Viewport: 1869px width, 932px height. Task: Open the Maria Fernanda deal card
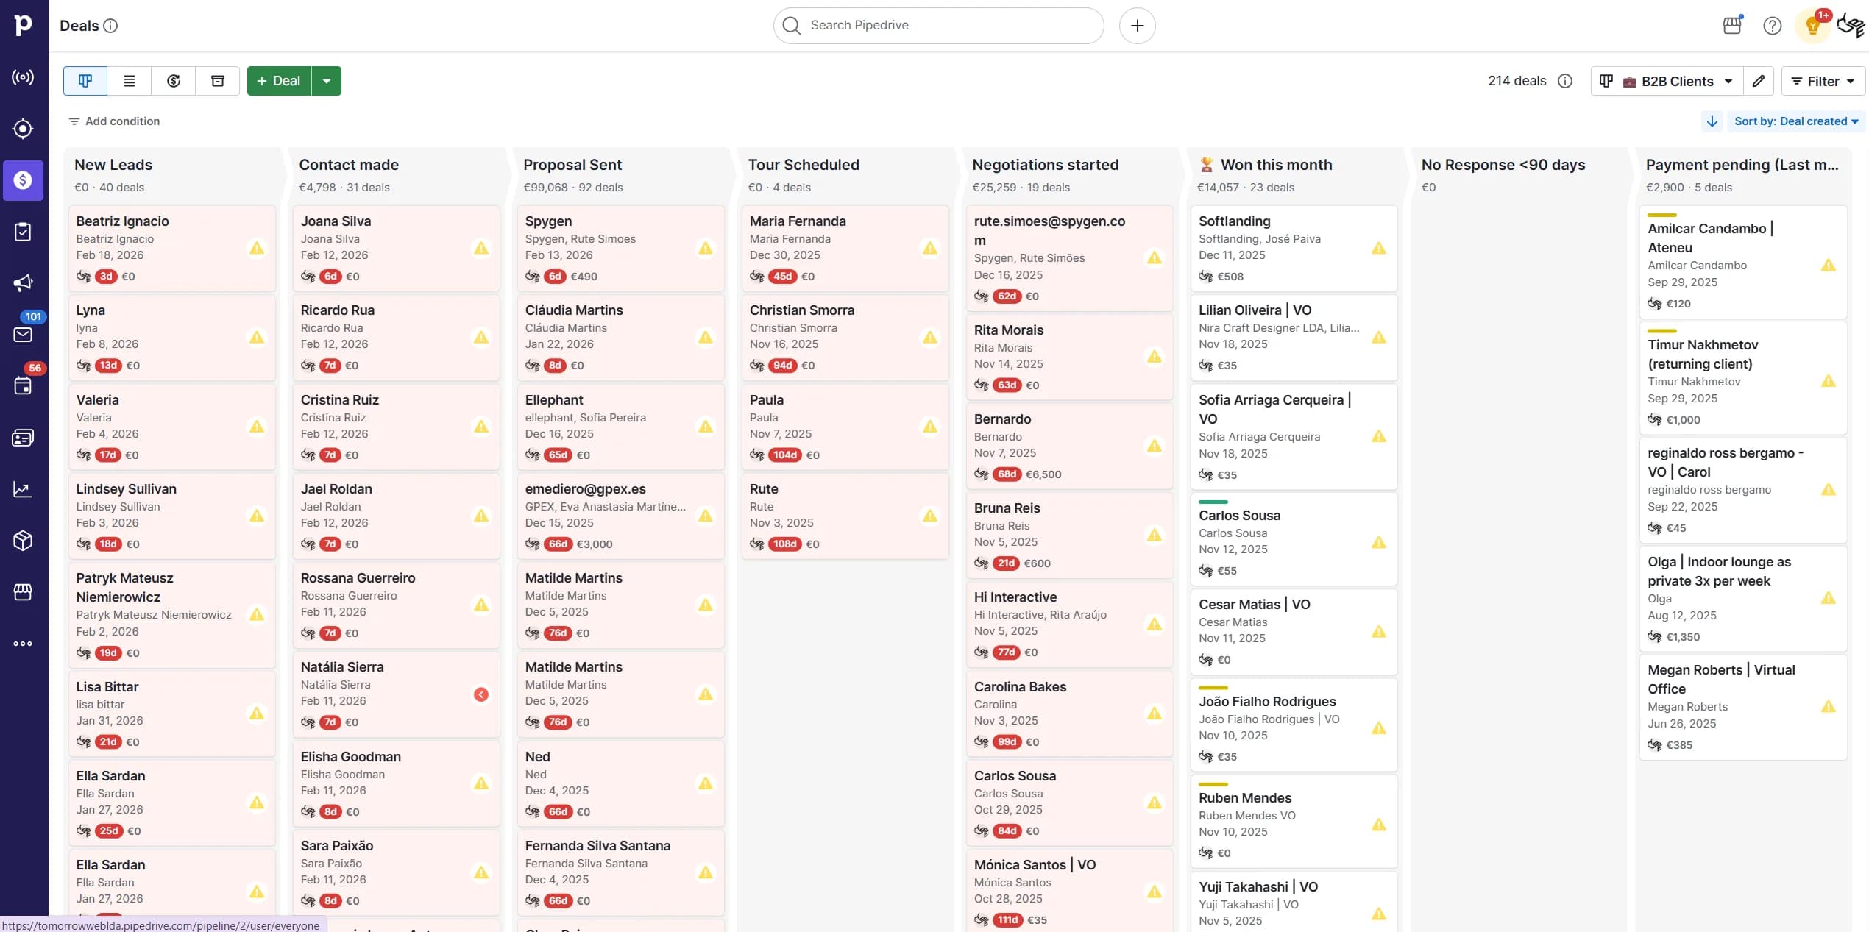click(x=845, y=249)
